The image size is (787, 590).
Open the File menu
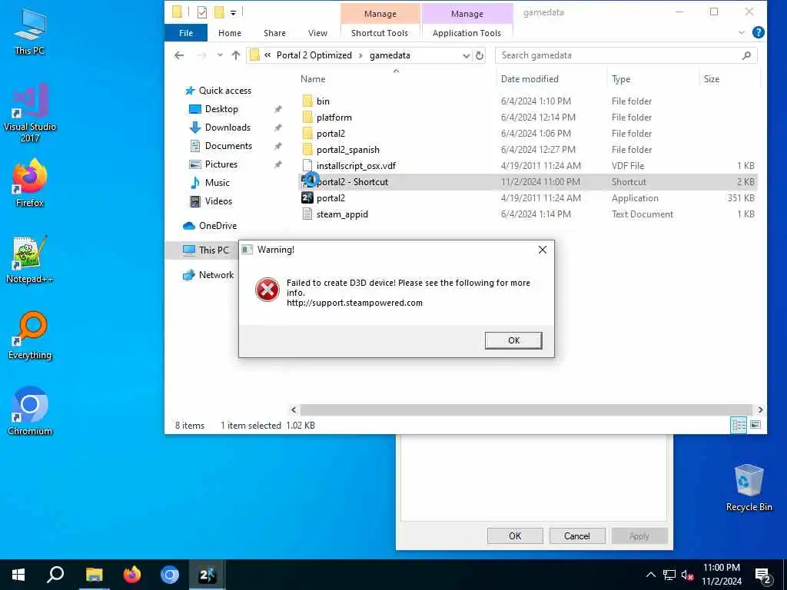point(186,33)
